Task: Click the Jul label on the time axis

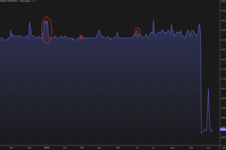Action: tap(153, 147)
